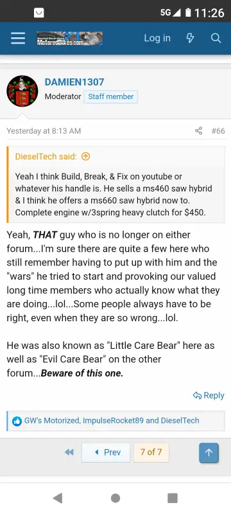The width and height of the screenshot is (231, 514).
Task: Jump to the quoted DieselTech post via arrow icon
Action: pos(85,157)
